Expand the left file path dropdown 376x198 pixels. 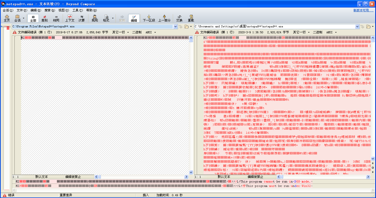click(x=175, y=27)
